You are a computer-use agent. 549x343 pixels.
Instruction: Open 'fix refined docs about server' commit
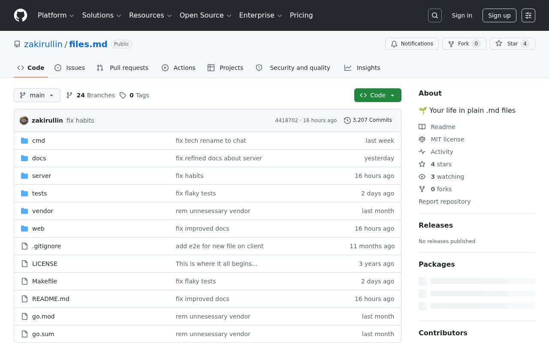[219, 158]
